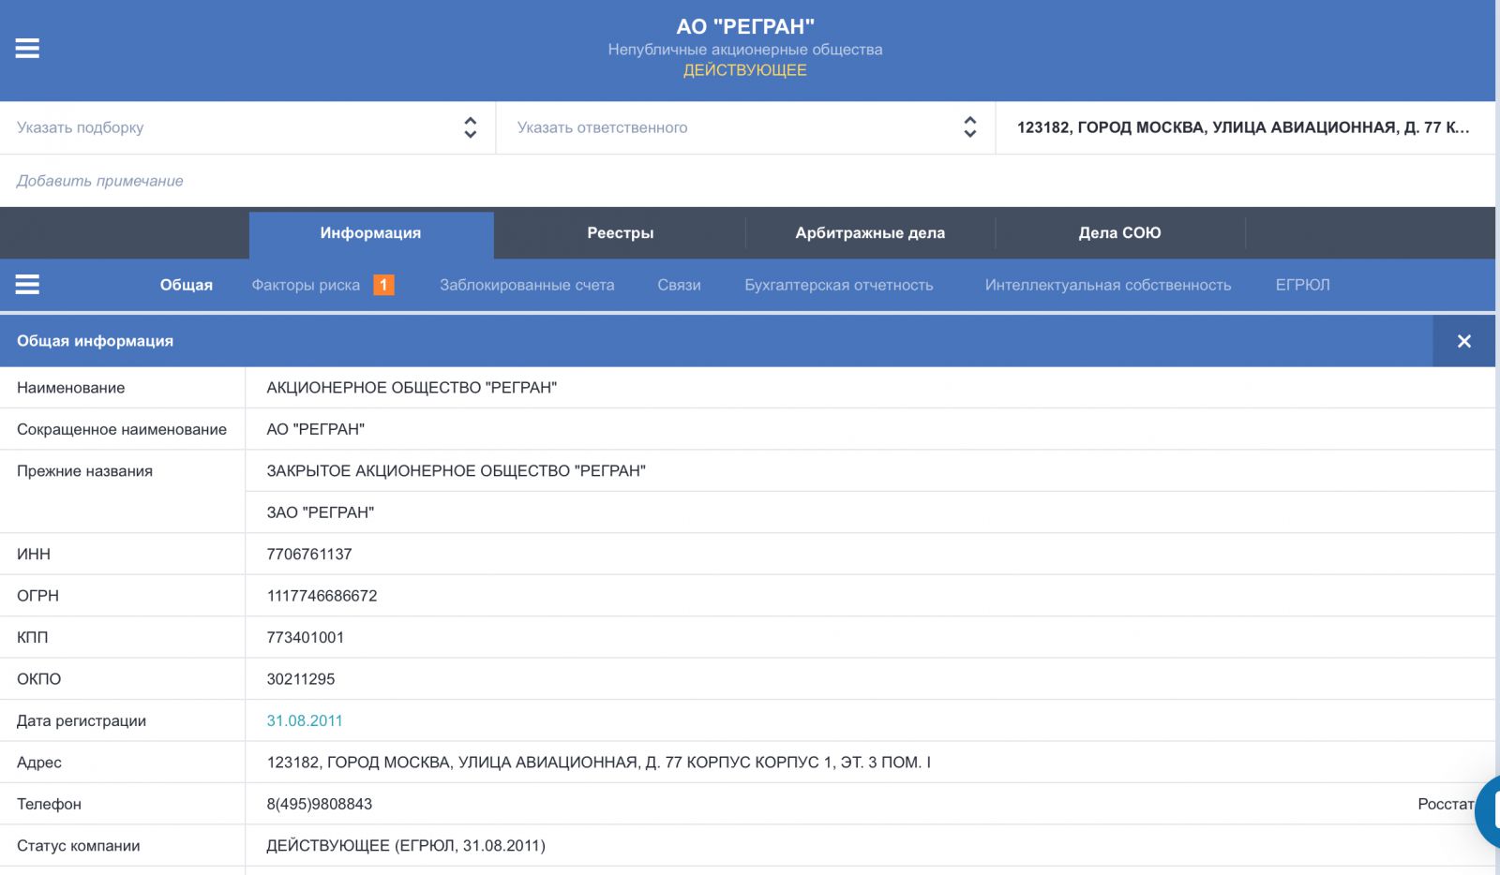Image resolution: width=1500 pixels, height=875 pixels.
Task: Open the Заблокированные счета sub-tab
Action: click(527, 285)
